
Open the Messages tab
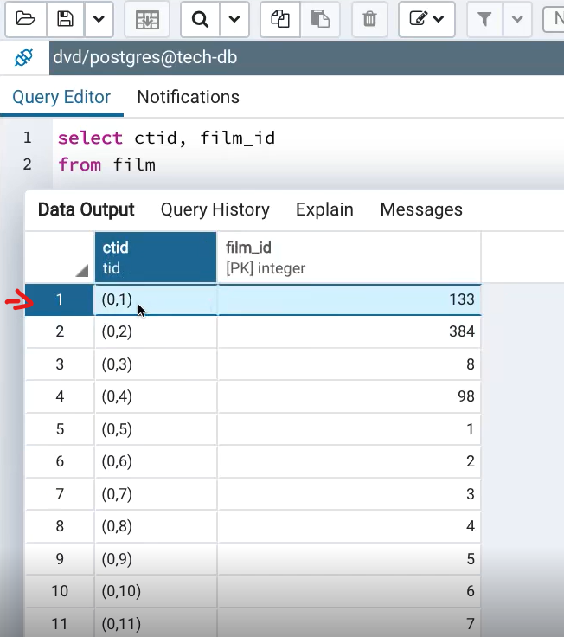pyautogui.click(x=421, y=209)
